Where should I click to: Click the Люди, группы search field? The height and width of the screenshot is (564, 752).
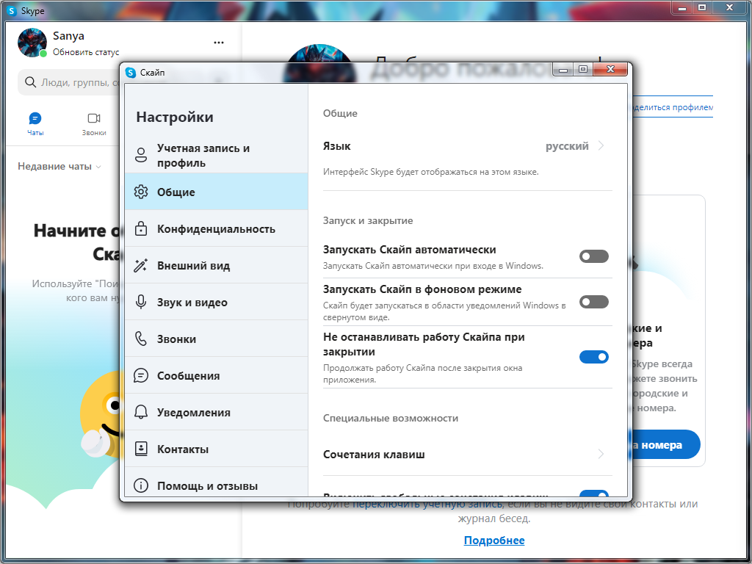pyautogui.click(x=70, y=82)
